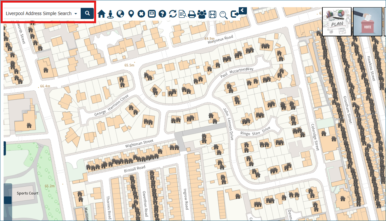386x221 pixels.
Task: Click the 65.2m spot height label
Action: pos(50,186)
